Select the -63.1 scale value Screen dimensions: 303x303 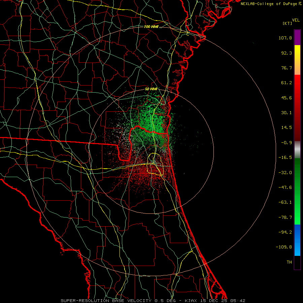(x=285, y=202)
